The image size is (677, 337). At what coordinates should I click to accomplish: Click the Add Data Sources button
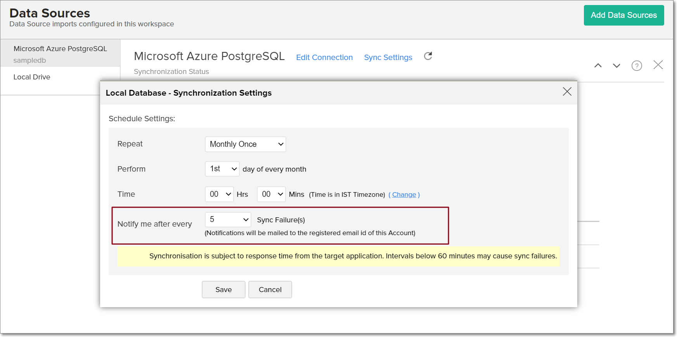pyautogui.click(x=623, y=15)
